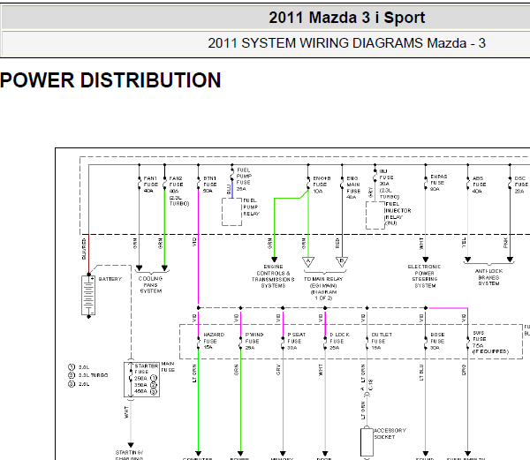Click the BATTERY symbol
This screenshot has width=530, height=460.
[88, 295]
